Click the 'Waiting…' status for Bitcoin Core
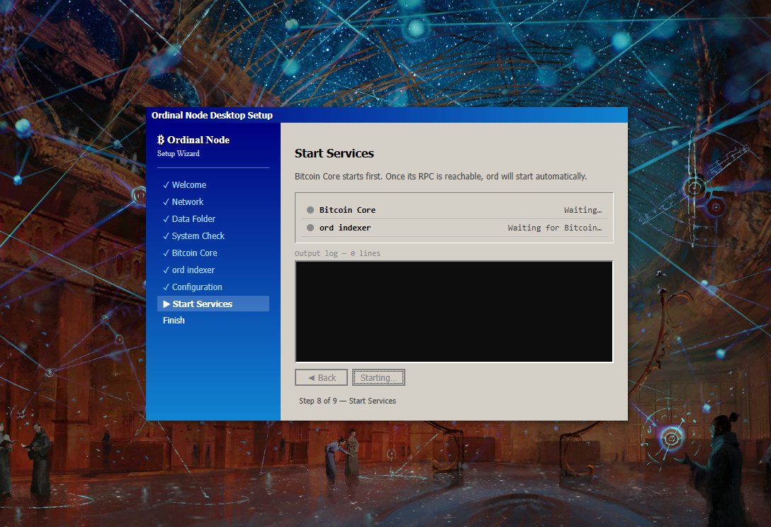This screenshot has width=771, height=527. [x=583, y=210]
